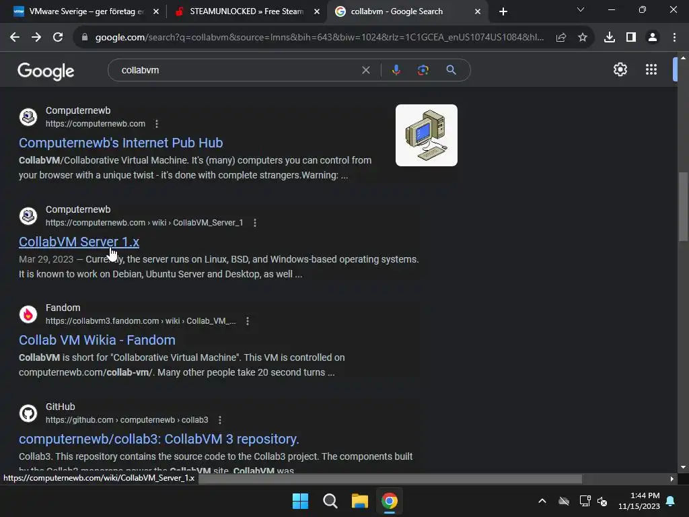Bookmark this page with the star icon

pos(583,38)
